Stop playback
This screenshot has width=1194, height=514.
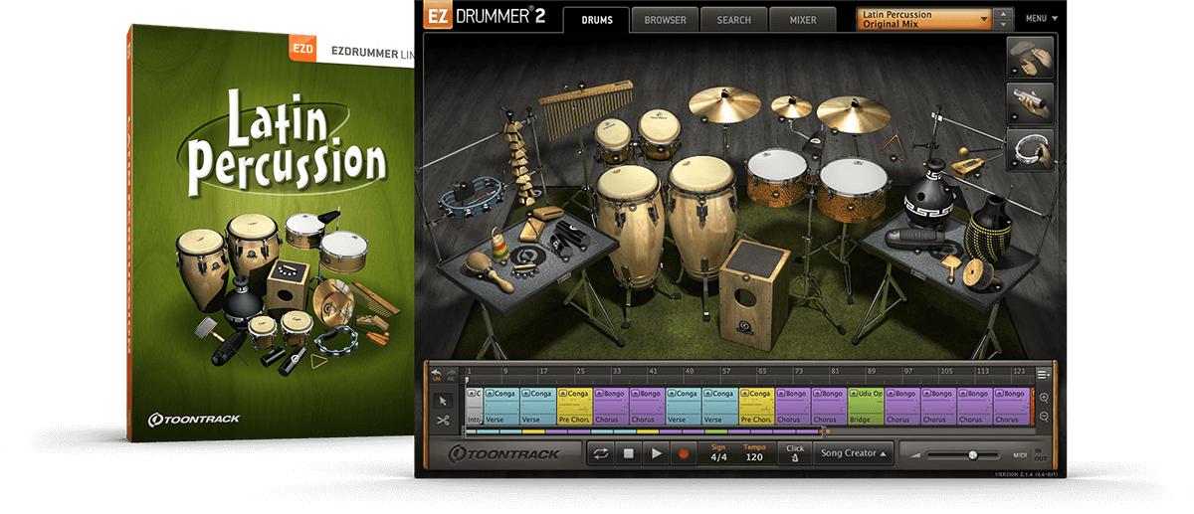coord(629,453)
